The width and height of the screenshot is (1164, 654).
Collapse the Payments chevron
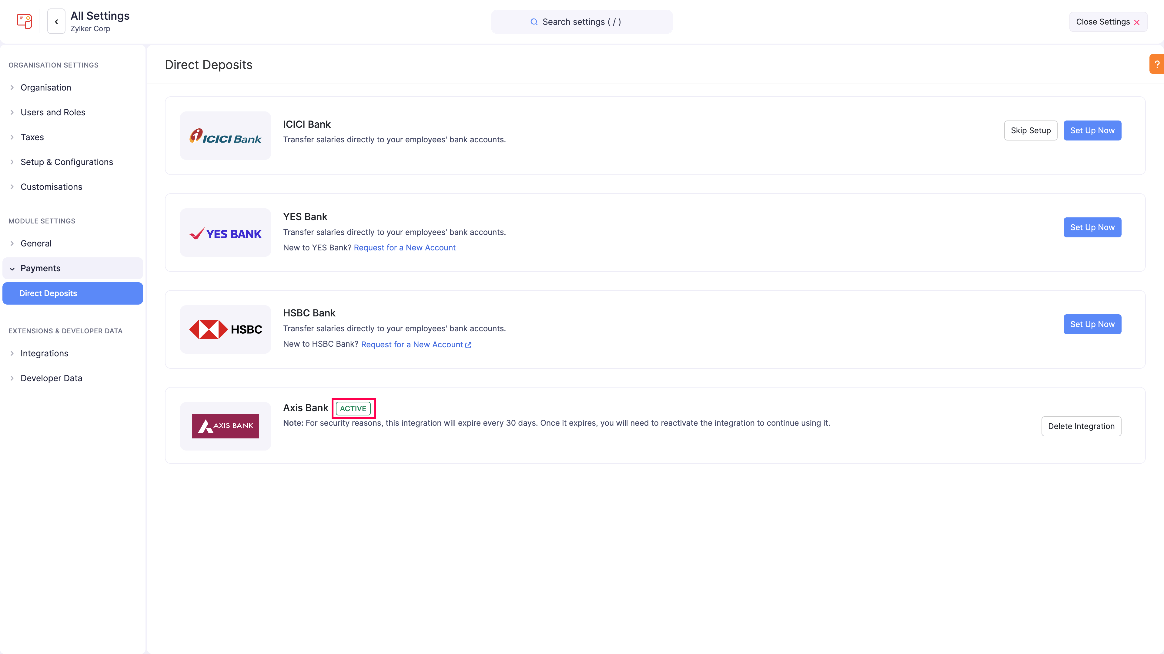click(x=12, y=269)
